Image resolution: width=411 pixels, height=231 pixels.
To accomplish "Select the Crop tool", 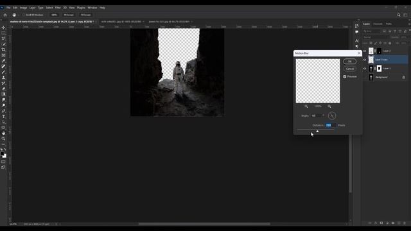I will coord(3,49).
